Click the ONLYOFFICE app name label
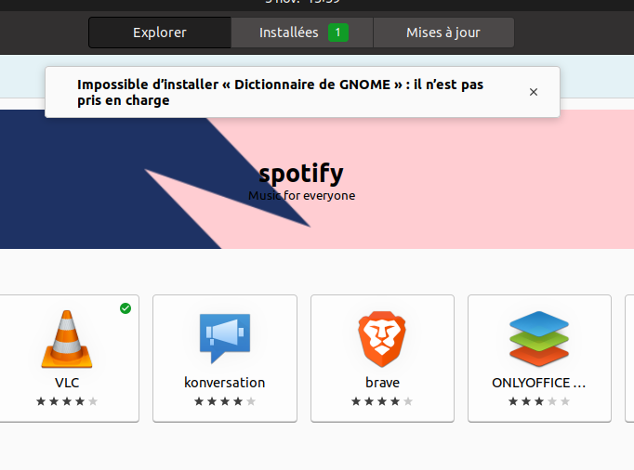This screenshot has width=634, height=470. click(x=539, y=383)
